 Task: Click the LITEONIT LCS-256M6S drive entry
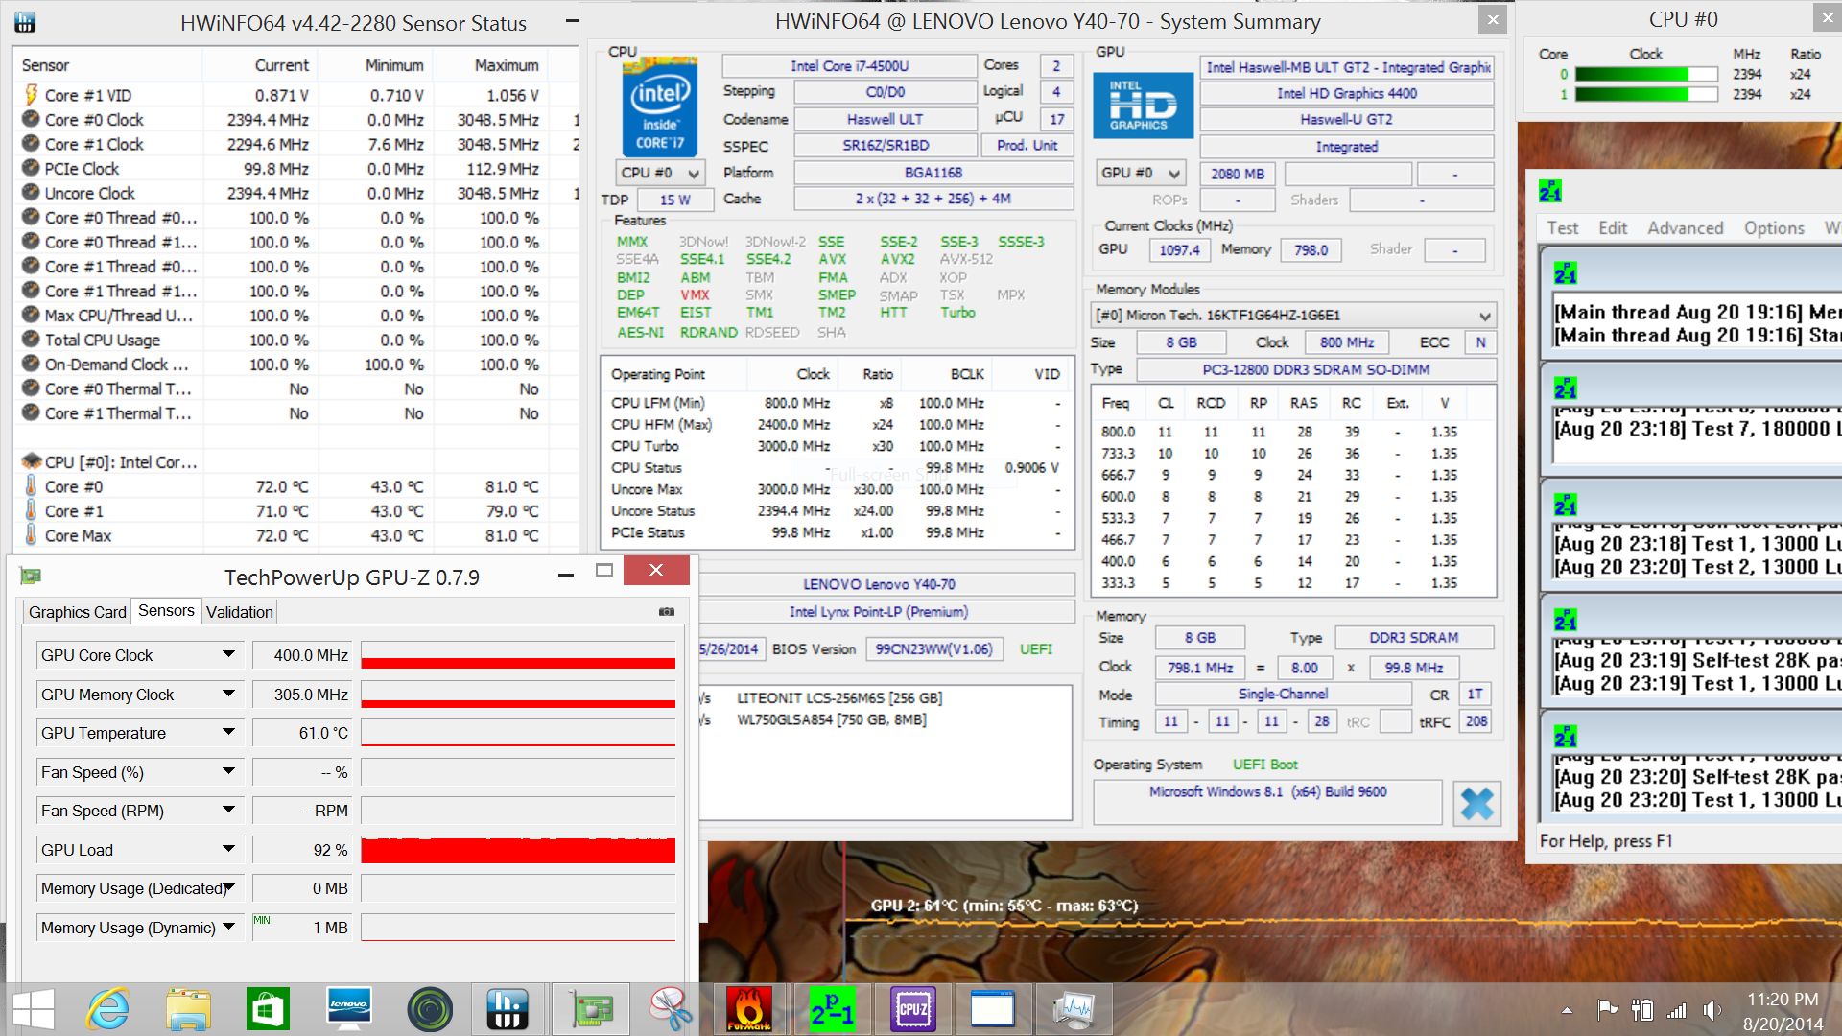(839, 698)
